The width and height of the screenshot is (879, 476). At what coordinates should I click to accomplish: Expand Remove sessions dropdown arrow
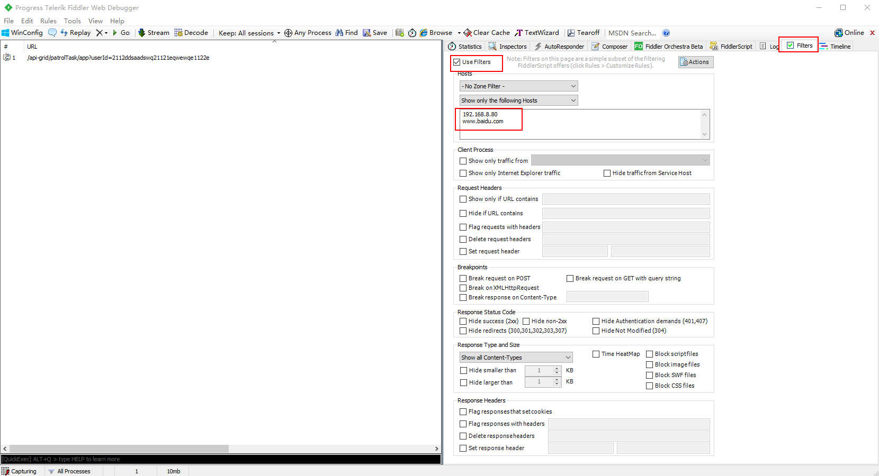(106, 33)
